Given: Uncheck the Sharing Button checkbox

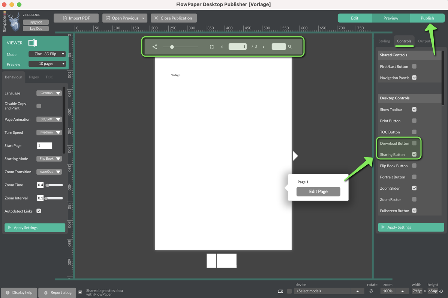Looking at the screenshot, I should click(414, 154).
